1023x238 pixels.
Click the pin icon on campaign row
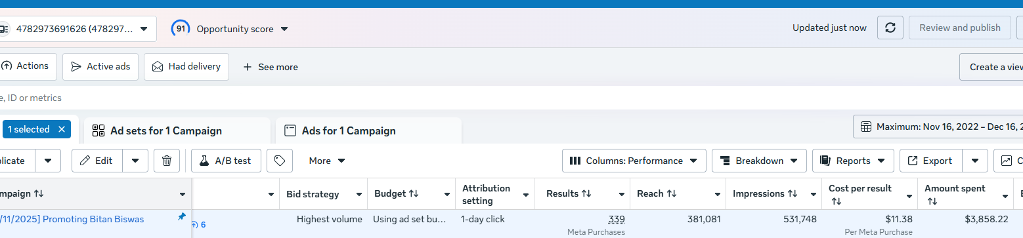pos(182,217)
